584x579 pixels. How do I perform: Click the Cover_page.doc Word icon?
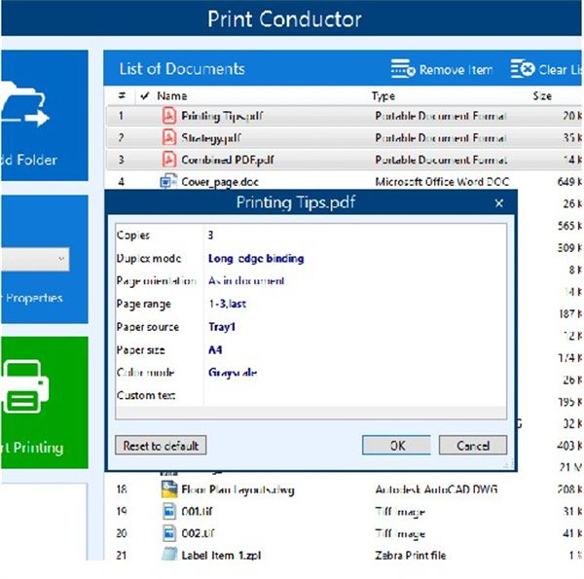(x=167, y=181)
